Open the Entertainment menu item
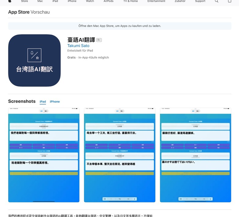 coord(156,1)
